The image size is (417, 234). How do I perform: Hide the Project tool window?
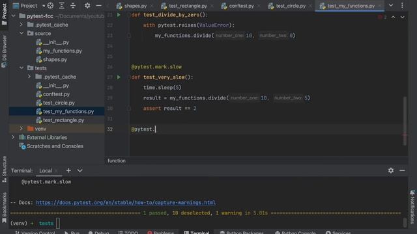(98, 6)
